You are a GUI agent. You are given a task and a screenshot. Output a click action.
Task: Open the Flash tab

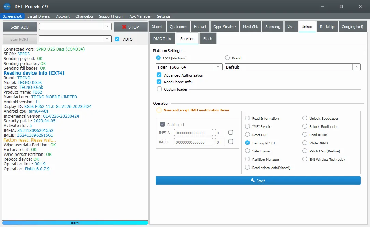(208, 39)
